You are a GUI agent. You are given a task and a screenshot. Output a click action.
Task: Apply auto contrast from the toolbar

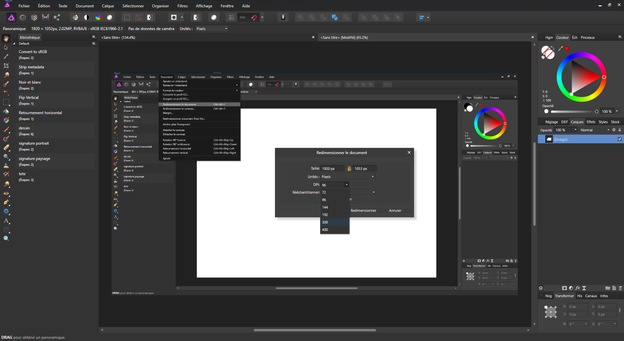pyautogui.click(x=87, y=18)
